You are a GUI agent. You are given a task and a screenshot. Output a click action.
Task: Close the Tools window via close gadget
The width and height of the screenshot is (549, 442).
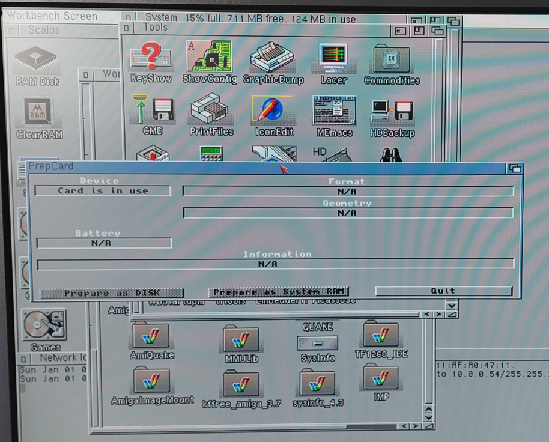click(x=126, y=28)
